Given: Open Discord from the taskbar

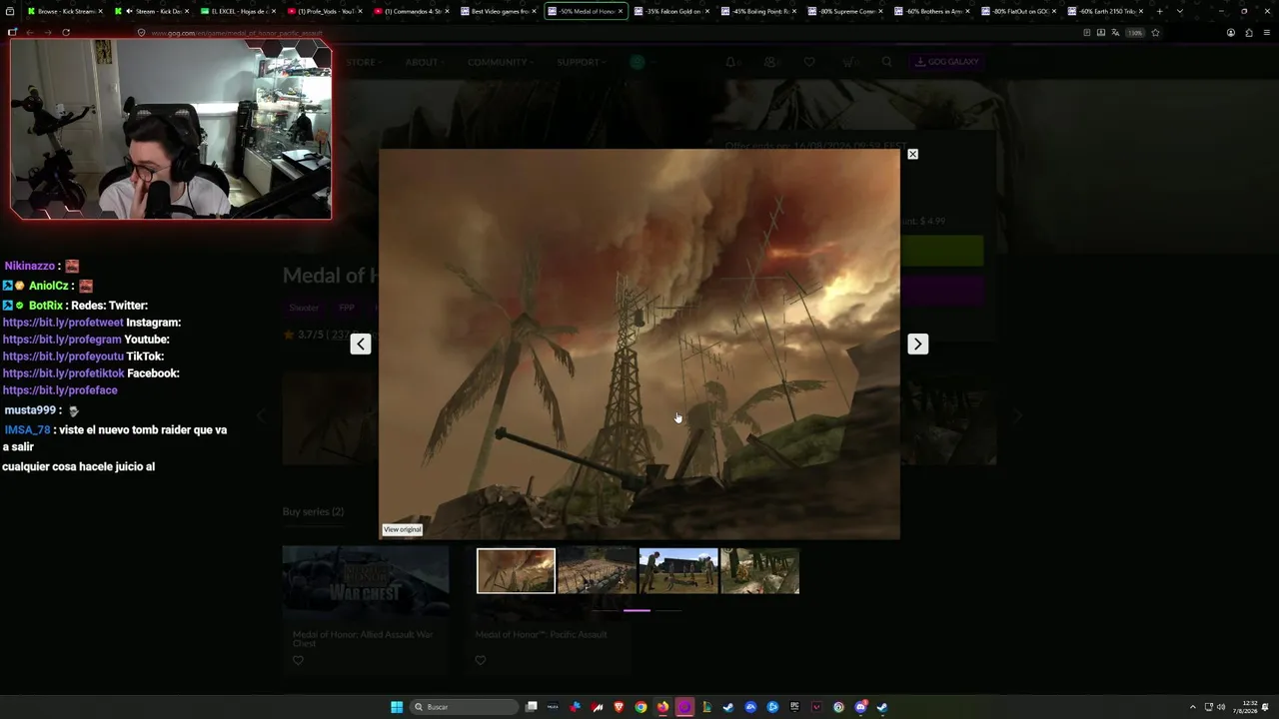Looking at the screenshot, I should pyautogui.click(x=860, y=707).
